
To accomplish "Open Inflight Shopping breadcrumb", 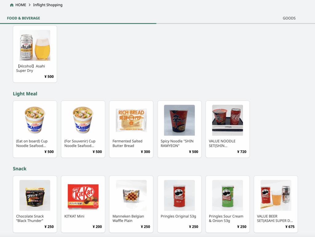I will [48, 5].
